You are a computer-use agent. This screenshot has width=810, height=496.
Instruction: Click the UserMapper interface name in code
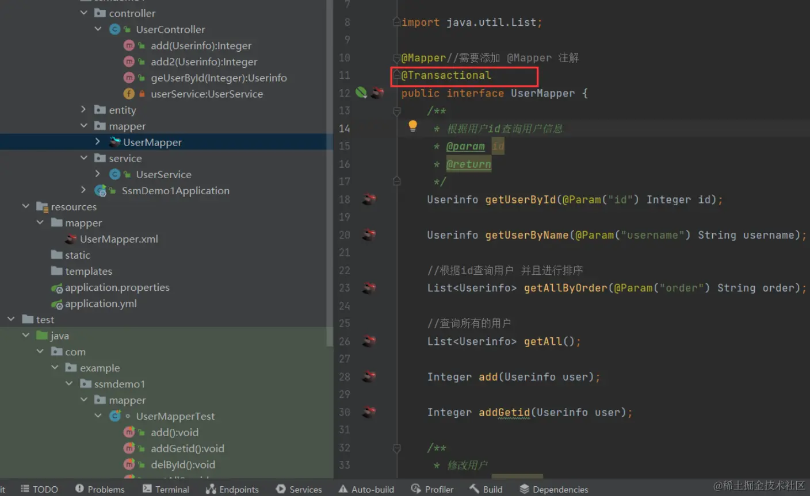pyautogui.click(x=542, y=93)
